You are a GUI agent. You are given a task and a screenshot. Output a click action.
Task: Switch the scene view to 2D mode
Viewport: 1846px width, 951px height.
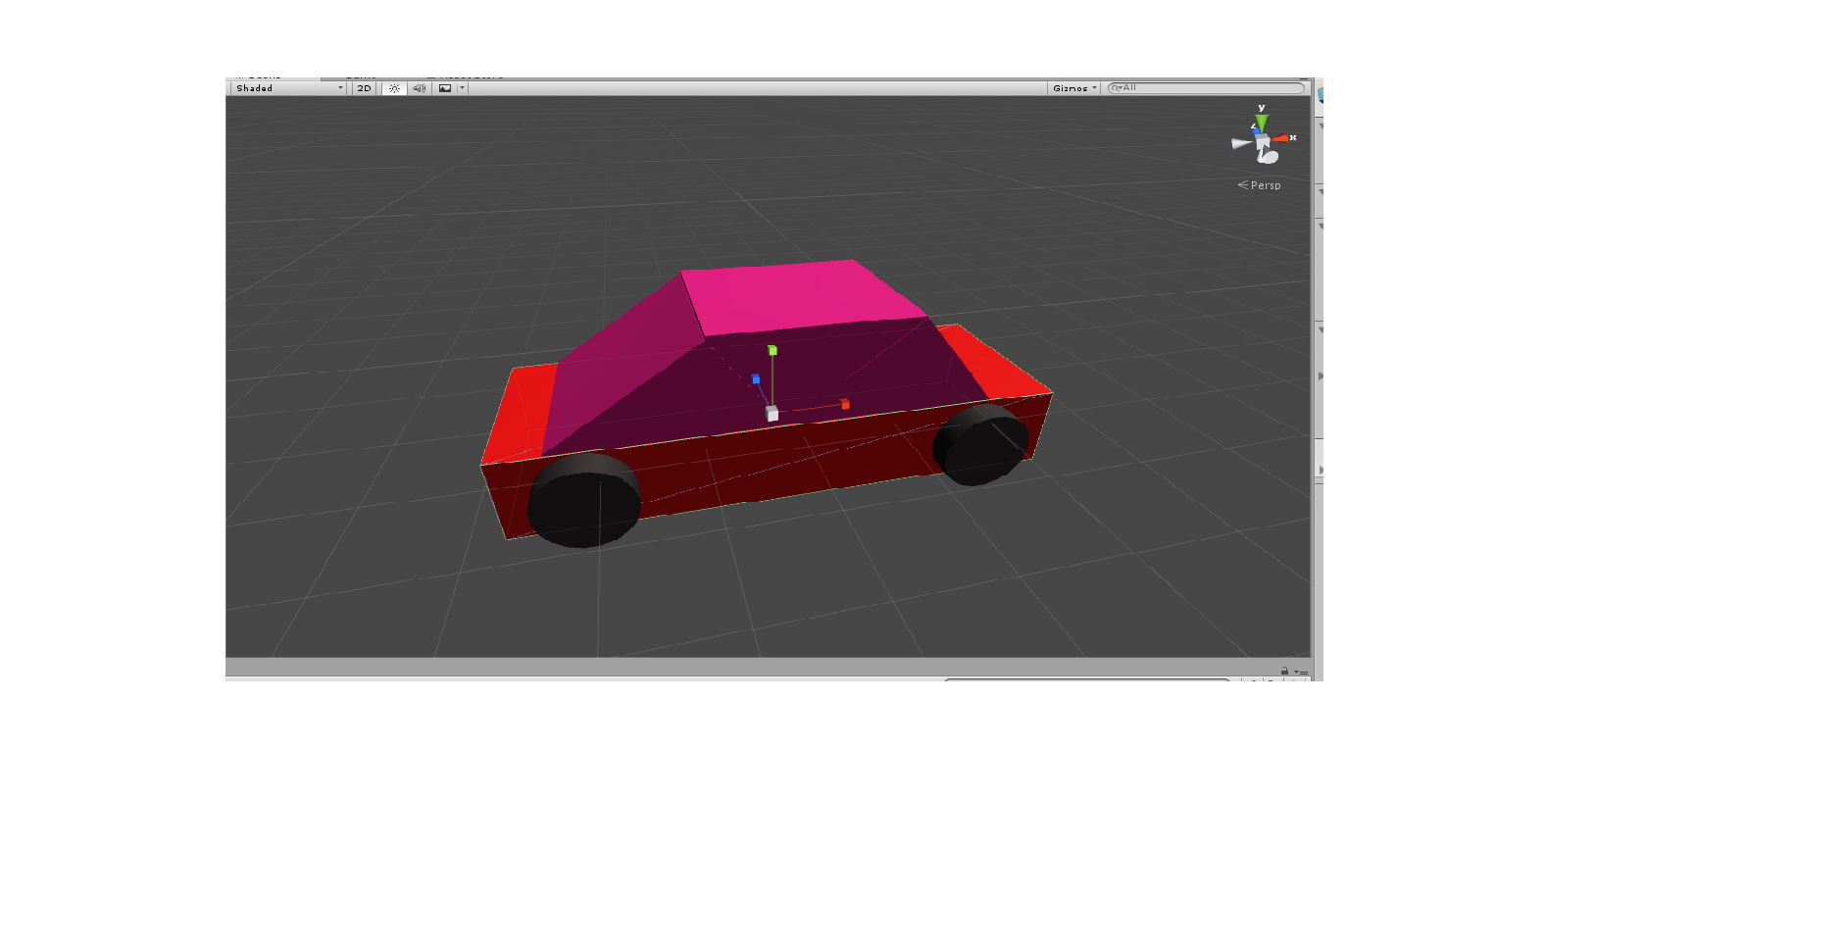tap(365, 88)
